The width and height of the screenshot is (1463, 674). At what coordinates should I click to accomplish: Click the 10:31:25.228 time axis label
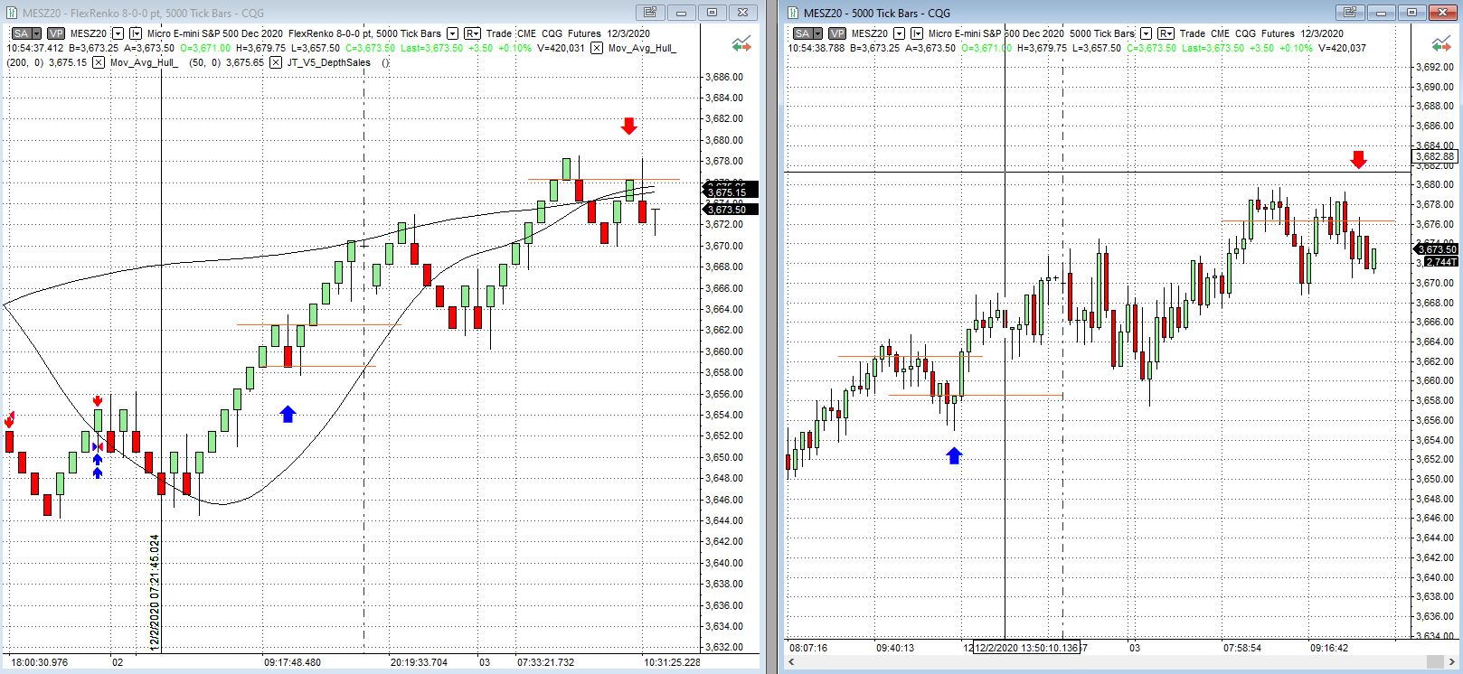(x=672, y=662)
